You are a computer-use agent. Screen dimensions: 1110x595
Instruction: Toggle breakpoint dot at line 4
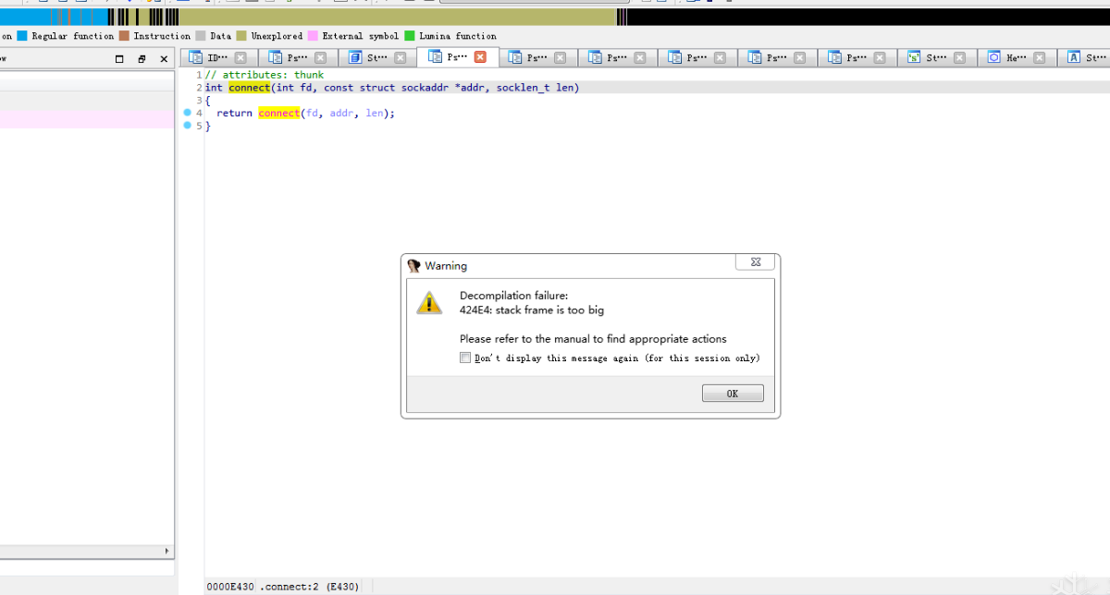187,113
